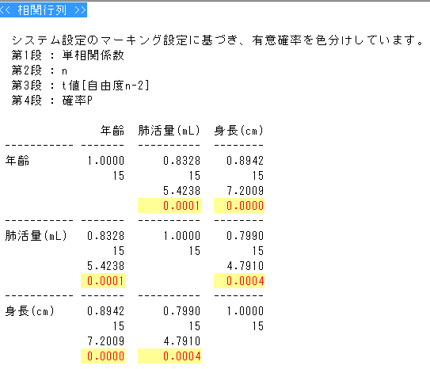This screenshot has height=369, width=430.
Task: Click n value 15 in 年齢 row, 身長(cm) column
Action: coord(258,176)
